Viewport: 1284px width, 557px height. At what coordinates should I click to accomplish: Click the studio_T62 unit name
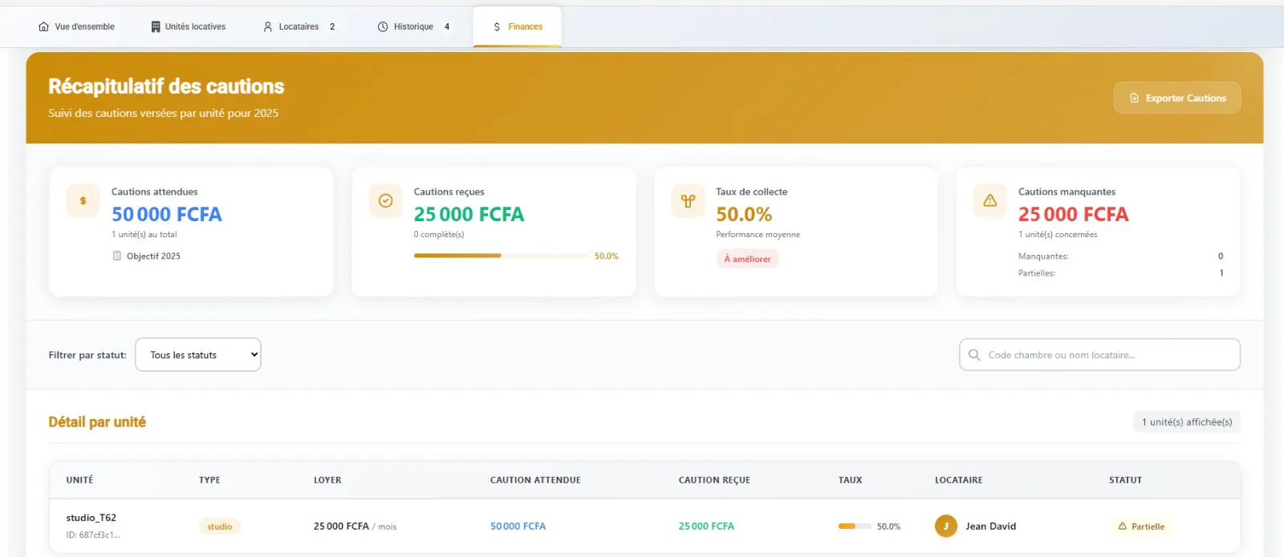tap(91, 518)
